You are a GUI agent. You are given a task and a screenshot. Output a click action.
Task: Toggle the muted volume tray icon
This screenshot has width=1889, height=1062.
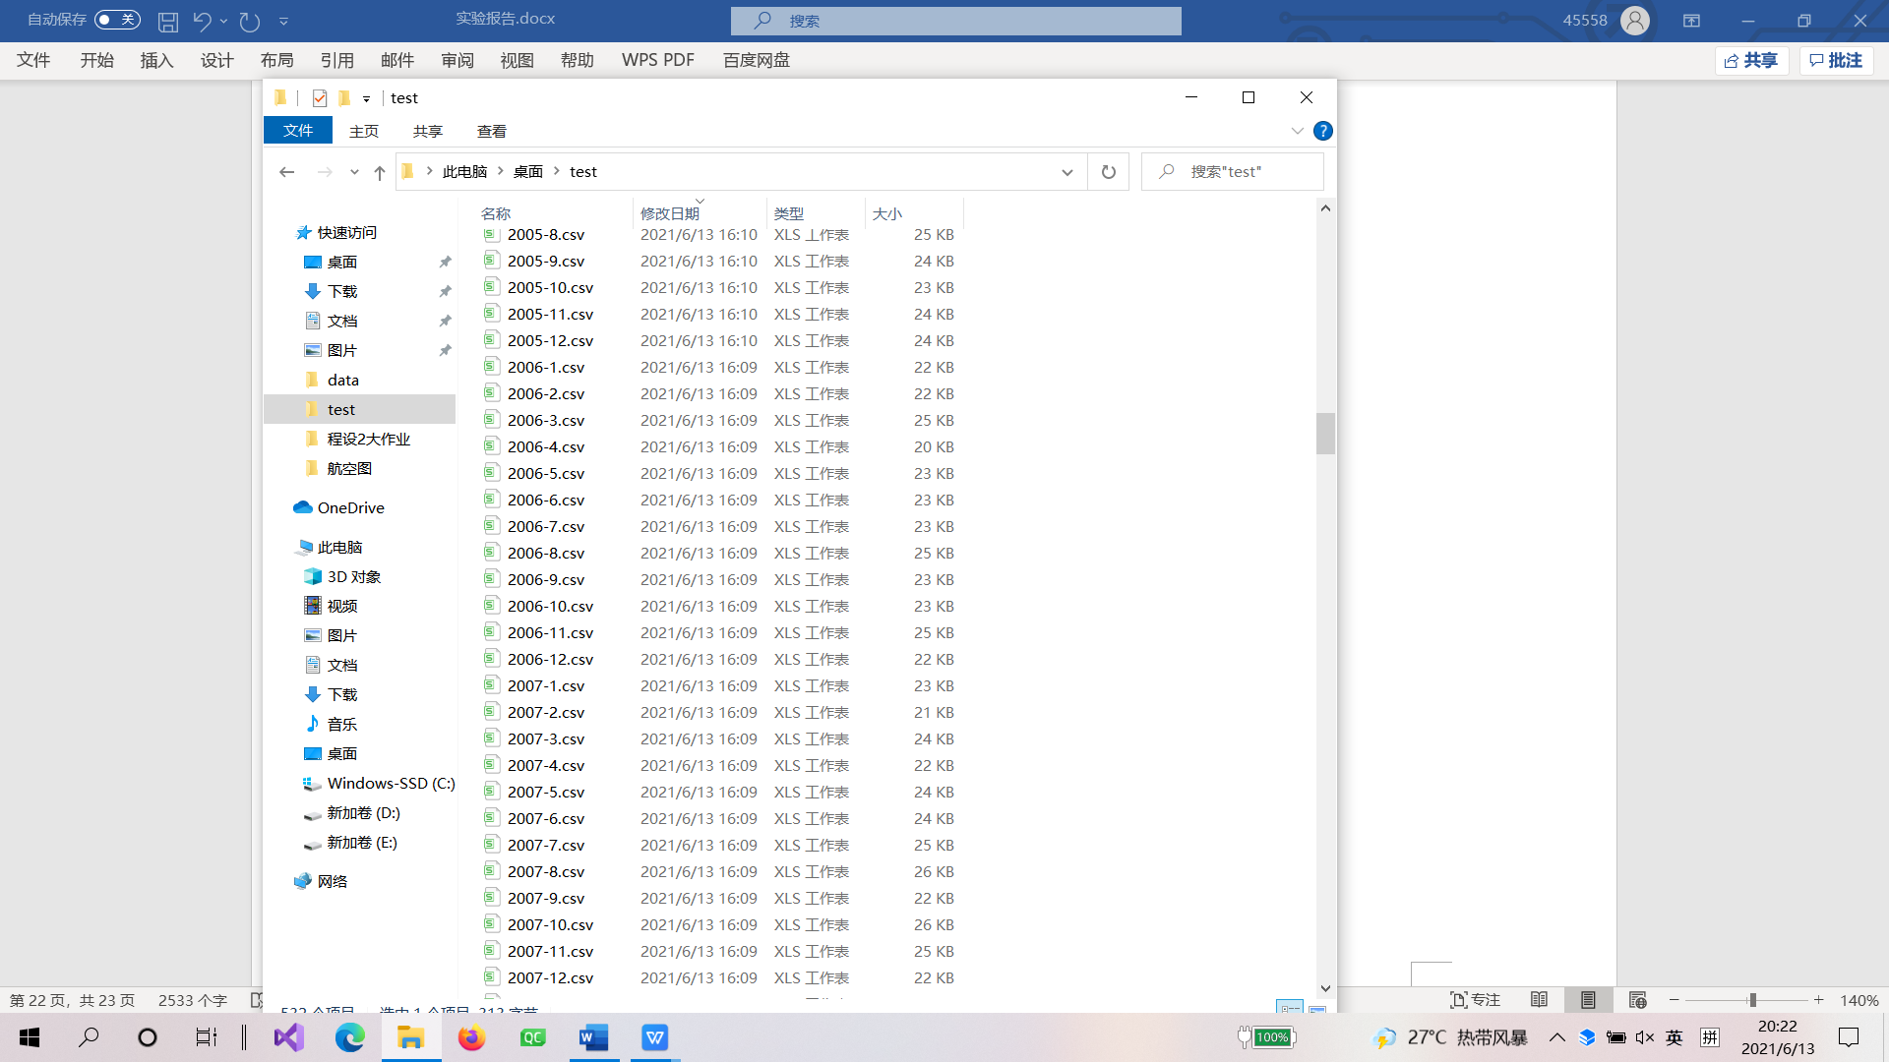[1645, 1037]
